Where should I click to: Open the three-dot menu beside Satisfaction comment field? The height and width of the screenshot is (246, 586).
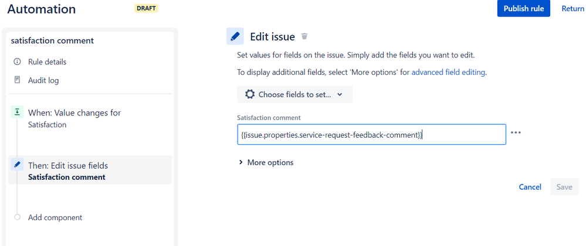click(x=516, y=132)
